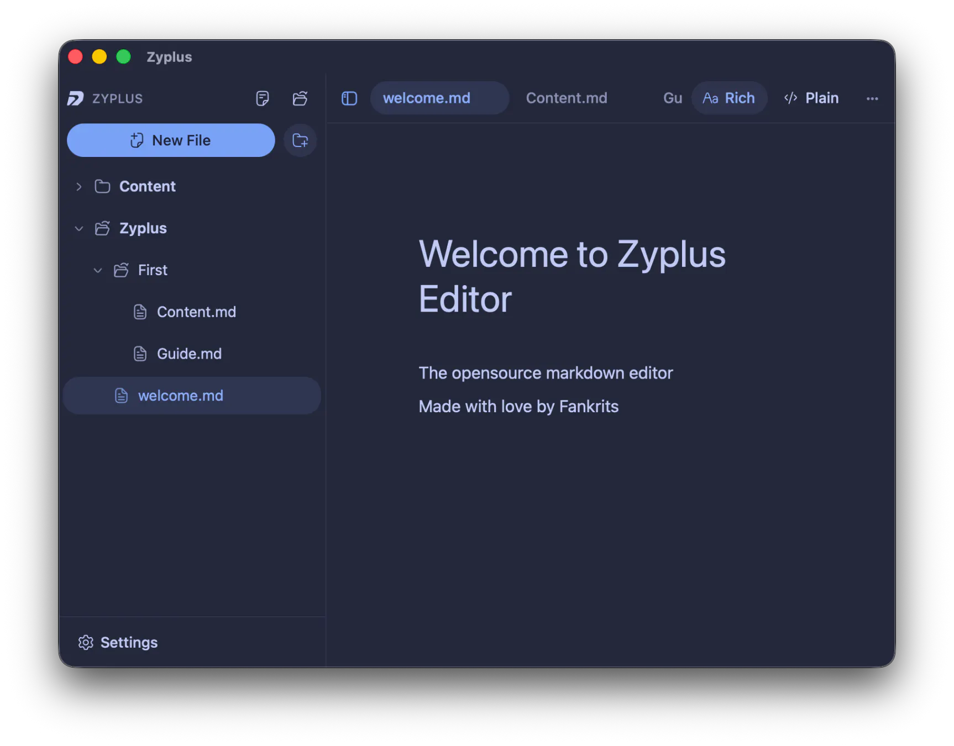Open the truncated Gu tab
Image resolution: width=954 pixels, height=746 pixels.
point(673,98)
